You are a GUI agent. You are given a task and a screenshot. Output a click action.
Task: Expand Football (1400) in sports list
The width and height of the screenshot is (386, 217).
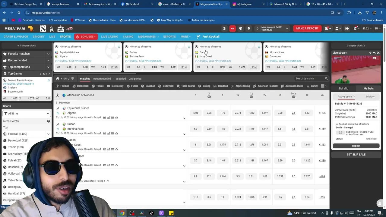[48, 134]
